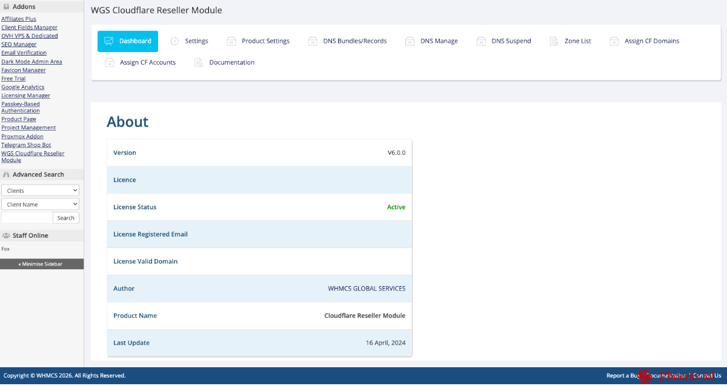
Task: Click the Assign CF Domains icon
Action: click(614, 41)
